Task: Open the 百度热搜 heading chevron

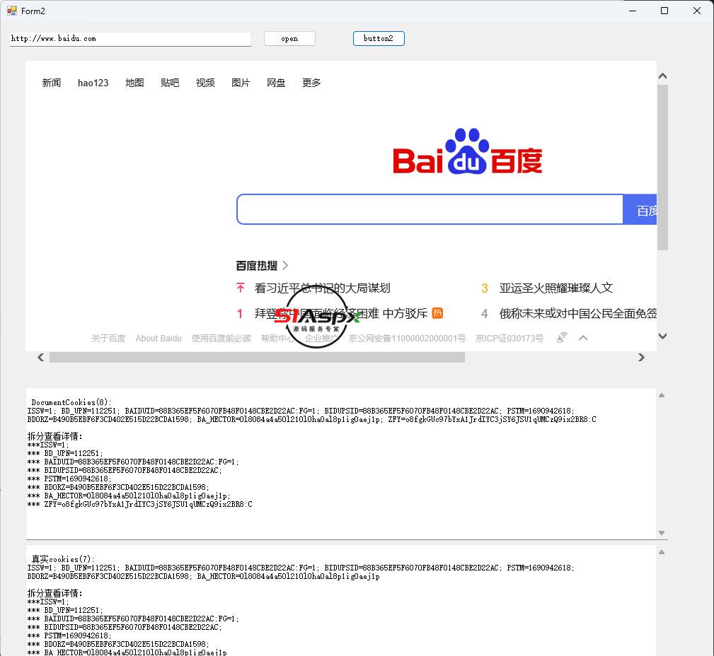Action: (285, 265)
